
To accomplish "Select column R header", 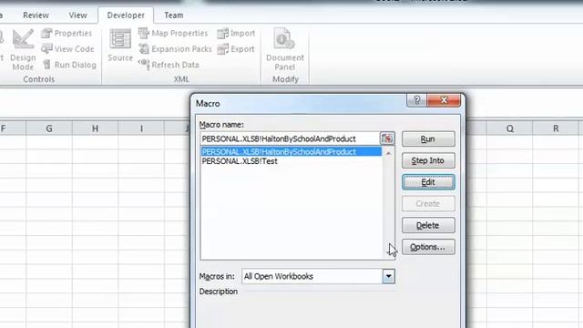I will (x=556, y=128).
